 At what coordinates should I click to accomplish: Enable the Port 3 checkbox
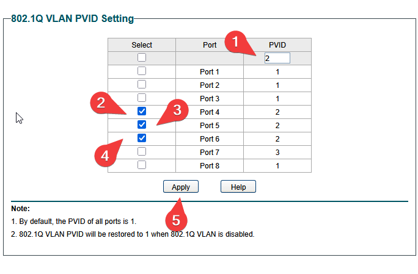tap(142, 98)
